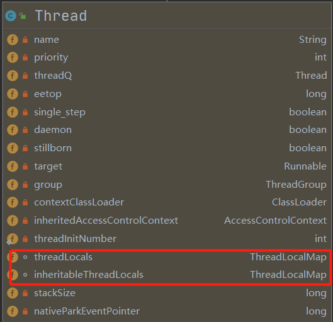The width and height of the screenshot is (333, 322).
Task: Select the threadInitNumber field label
Action: [x=75, y=239]
